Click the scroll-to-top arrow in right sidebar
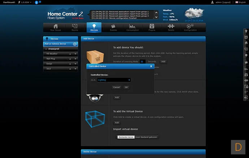 pyautogui.click(x=246, y=31)
